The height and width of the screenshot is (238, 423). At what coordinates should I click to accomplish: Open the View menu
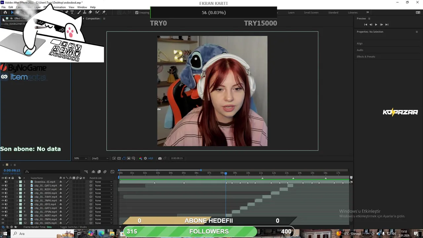coord(71,7)
